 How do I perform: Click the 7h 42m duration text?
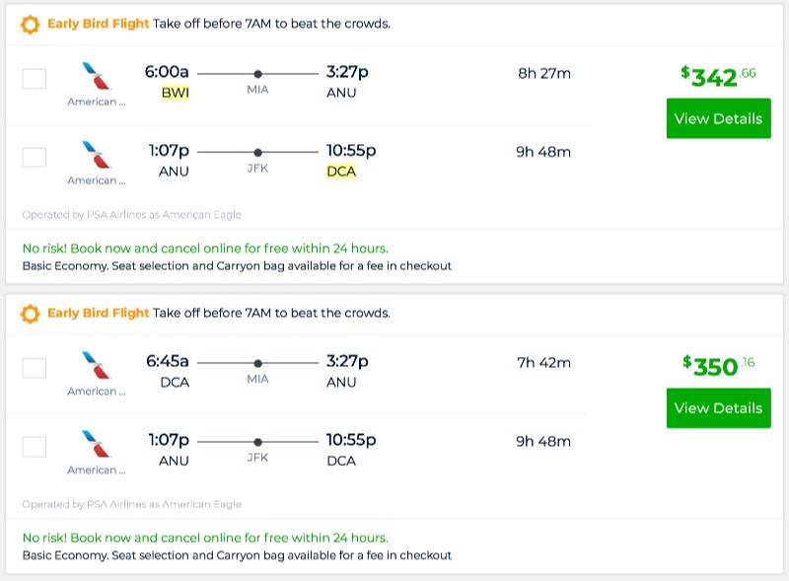[543, 363]
